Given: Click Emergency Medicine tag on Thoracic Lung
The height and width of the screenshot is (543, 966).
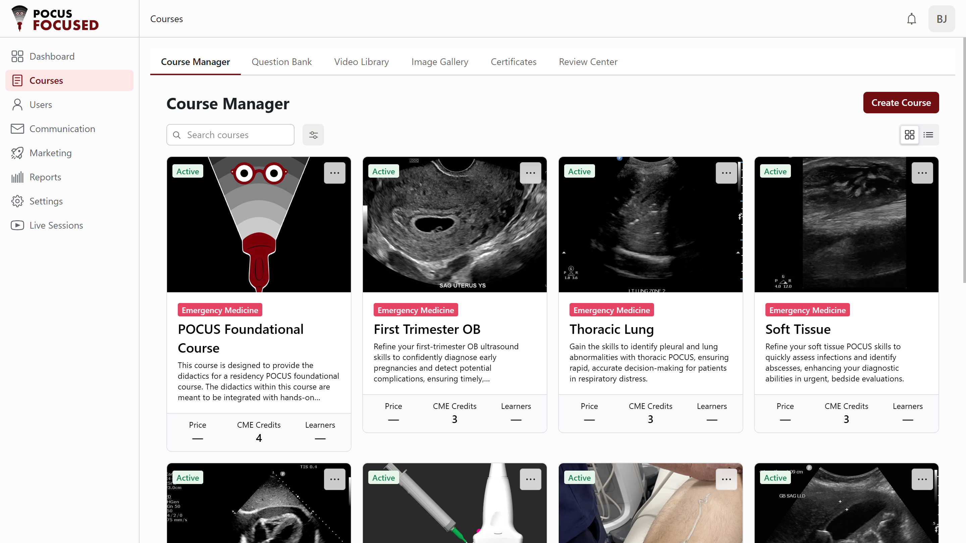Looking at the screenshot, I should pyautogui.click(x=611, y=310).
